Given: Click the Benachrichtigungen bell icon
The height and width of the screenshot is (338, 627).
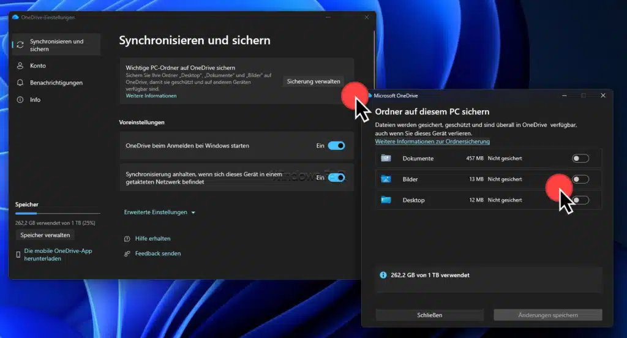Looking at the screenshot, I should click(x=20, y=83).
